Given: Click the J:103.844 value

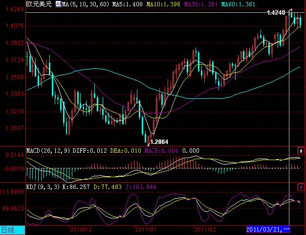Looking at the screenshot, I should 141,187.
